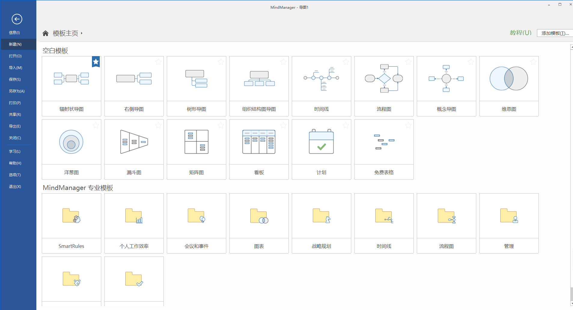Favorite the 概念导图 template star

[471, 62]
